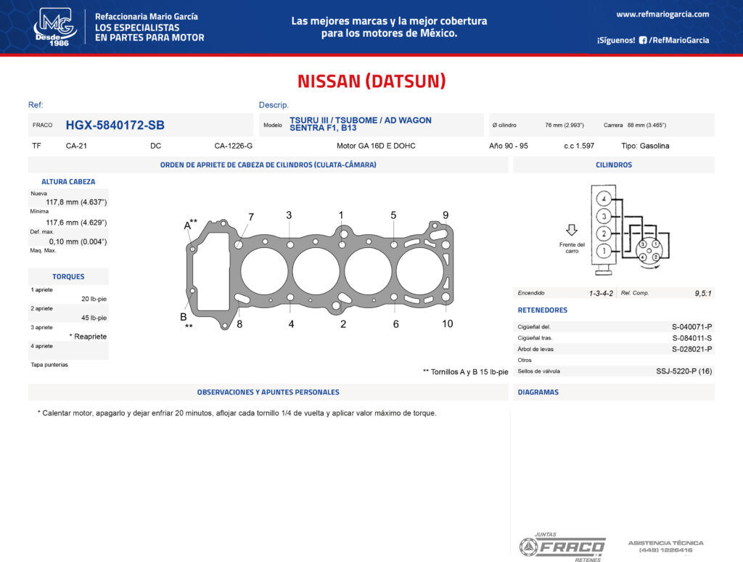Click cylinder 4 in the firing order diagram
This screenshot has width=743, height=562.
[604, 199]
